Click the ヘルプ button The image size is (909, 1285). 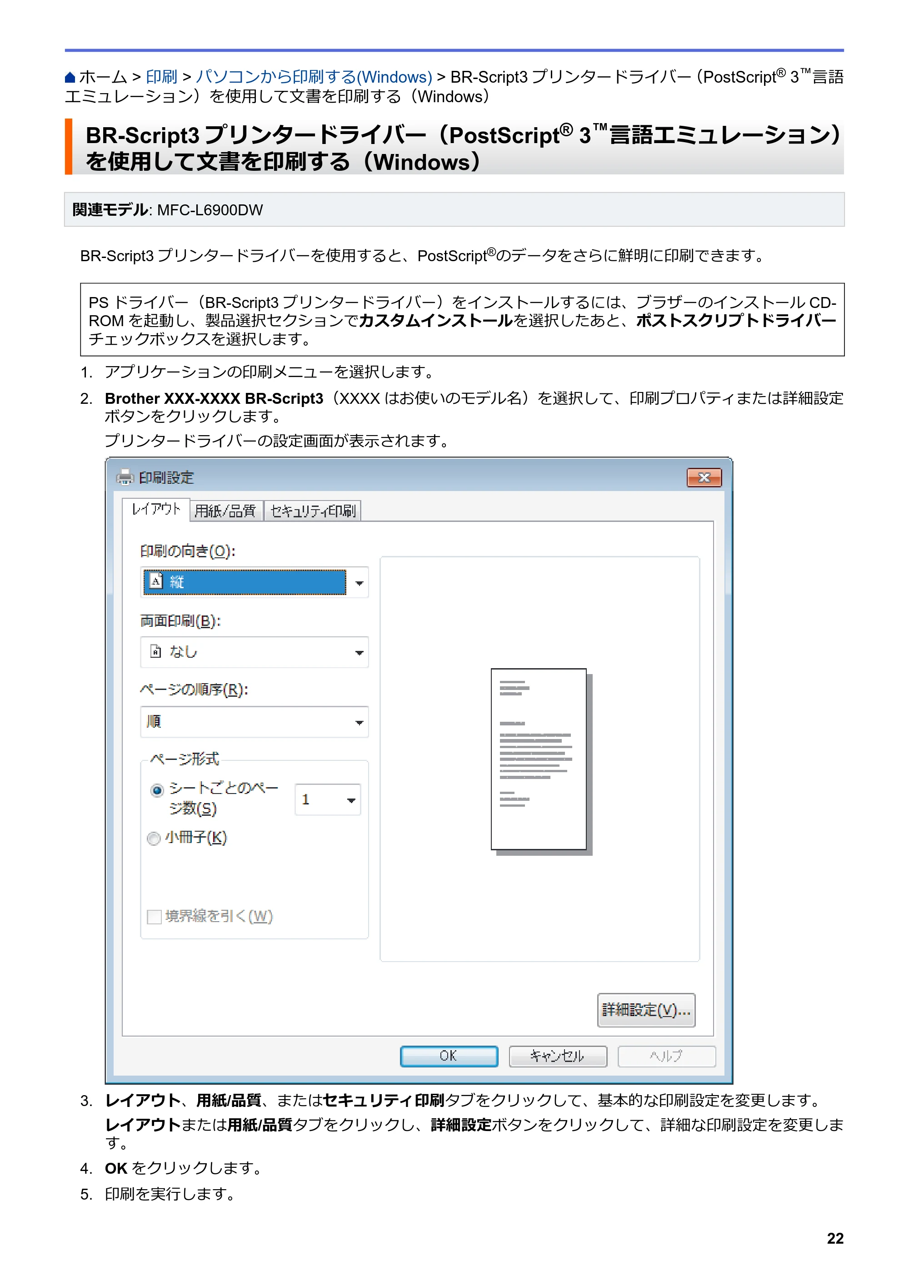[666, 1056]
